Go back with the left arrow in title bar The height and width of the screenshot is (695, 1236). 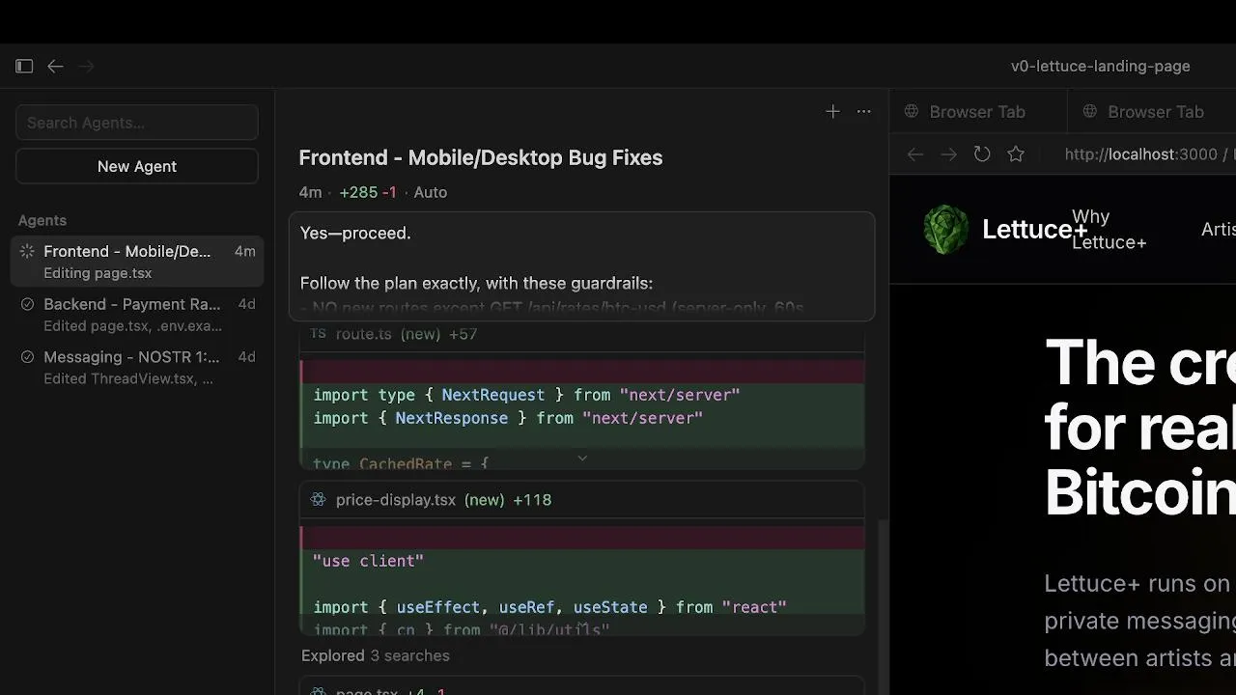[x=56, y=66]
